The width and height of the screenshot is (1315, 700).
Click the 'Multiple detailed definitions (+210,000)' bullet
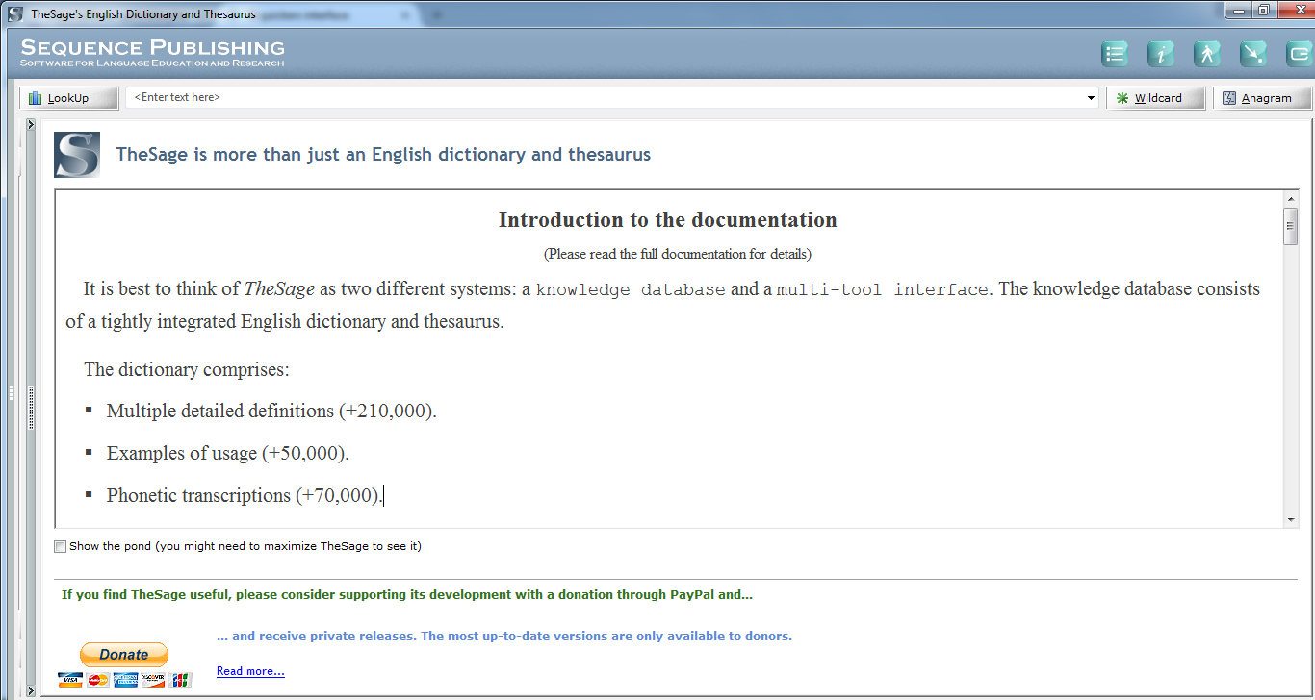[x=271, y=411]
